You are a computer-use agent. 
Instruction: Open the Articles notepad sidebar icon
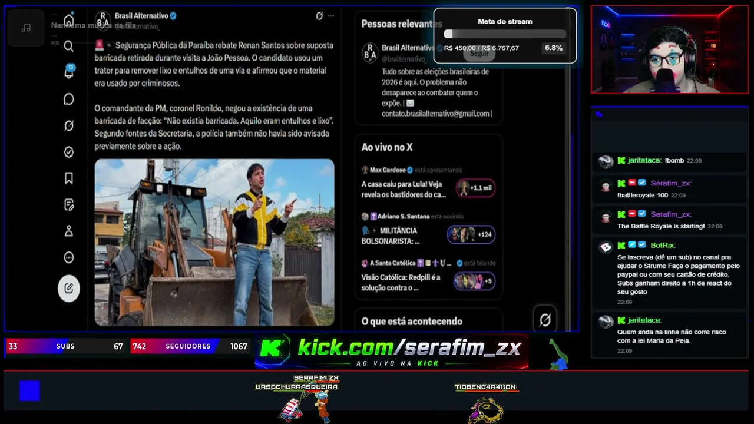[69, 205]
